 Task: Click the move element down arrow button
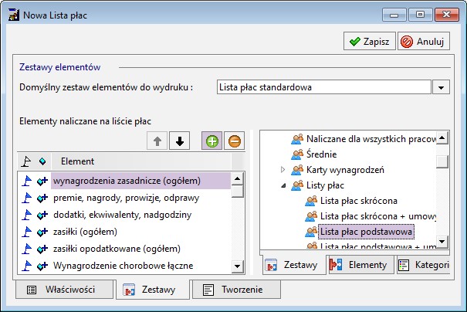tap(179, 141)
